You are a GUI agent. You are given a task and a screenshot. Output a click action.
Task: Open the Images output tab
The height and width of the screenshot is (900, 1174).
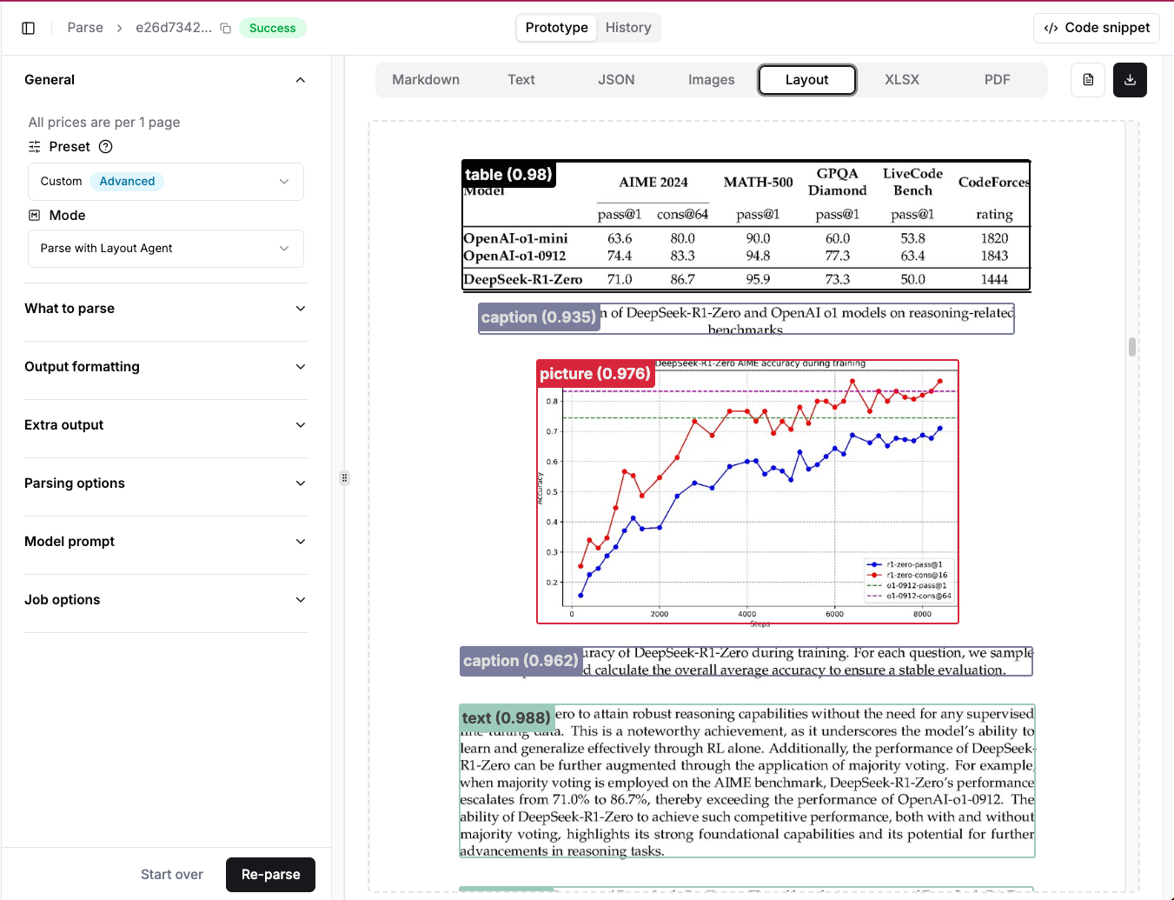712,80
